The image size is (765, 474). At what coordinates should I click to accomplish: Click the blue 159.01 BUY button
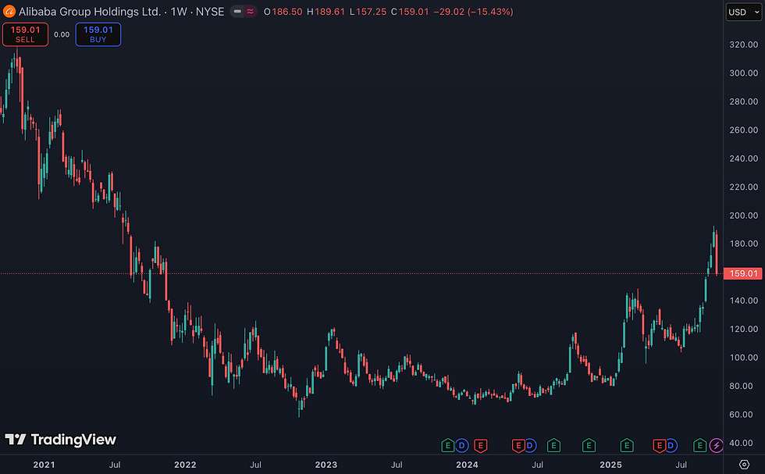98,34
